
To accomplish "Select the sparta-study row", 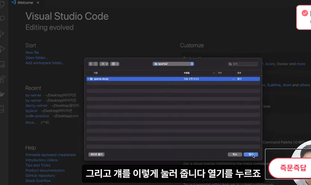I will click(173, 79).
